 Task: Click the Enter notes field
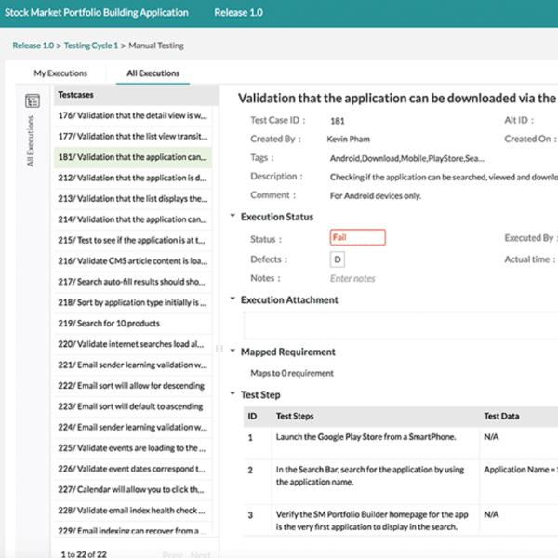coord(352,279)
